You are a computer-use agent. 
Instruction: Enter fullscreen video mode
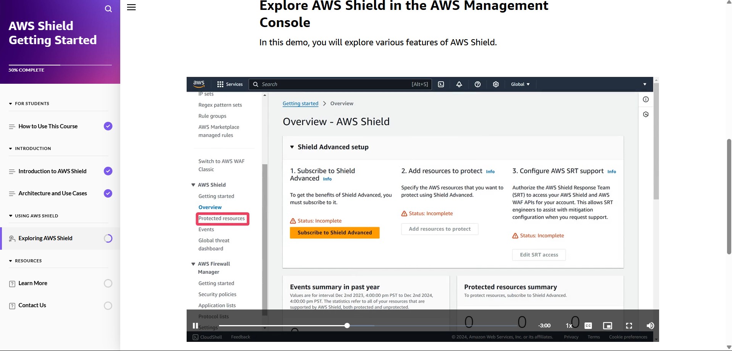[x=629, y=325]
